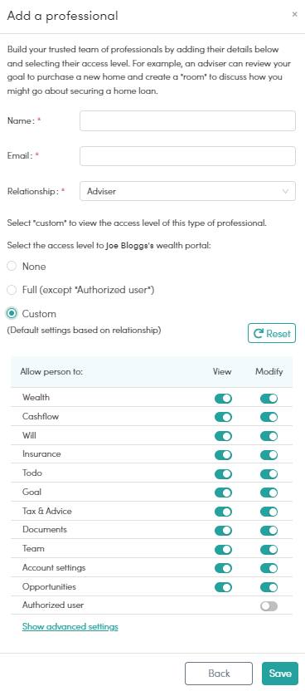Image resolution: width=305 pixels, height=691 pixels.
Task: Open the Relationship dropdown showing Adviser
Action: (187, 191)
